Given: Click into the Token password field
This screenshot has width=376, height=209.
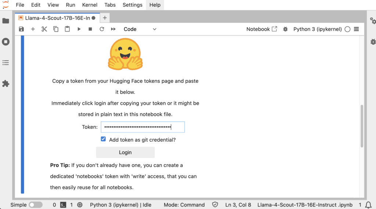Looking at the screenshot, I should tap(143, 127).
